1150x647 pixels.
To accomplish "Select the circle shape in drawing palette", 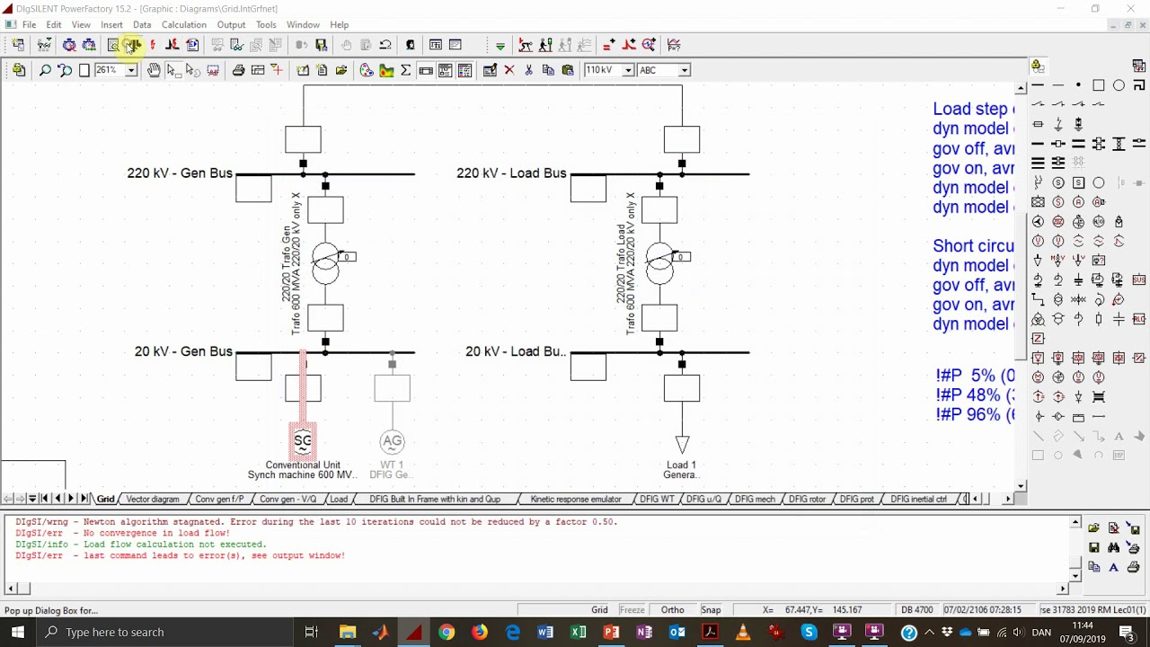I will point(1119,85).
